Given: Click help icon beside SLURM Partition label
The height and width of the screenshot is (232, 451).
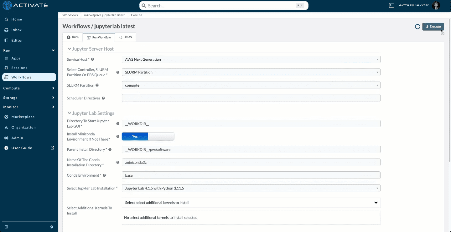Looking at the screenshot, I should (x=97, y=85).
